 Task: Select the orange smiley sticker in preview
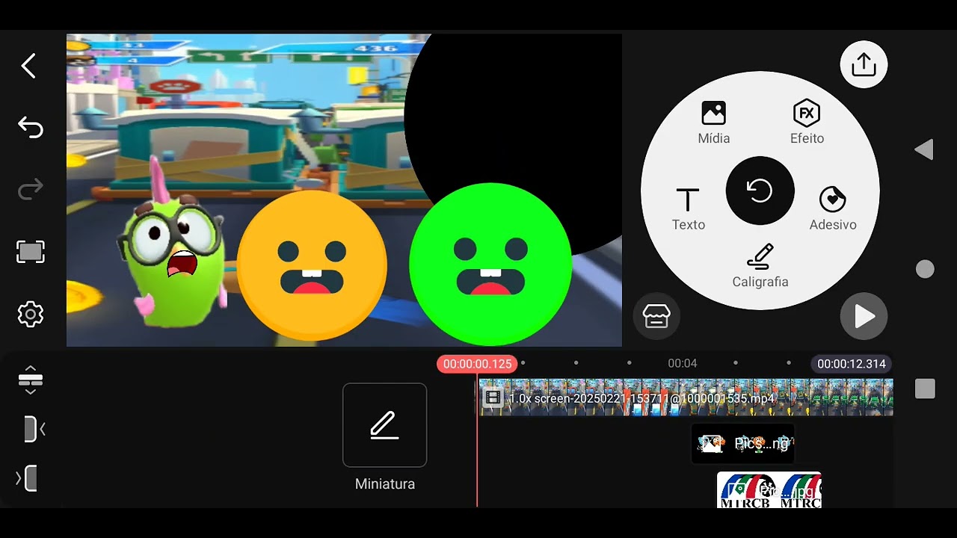tap(312, 265)
